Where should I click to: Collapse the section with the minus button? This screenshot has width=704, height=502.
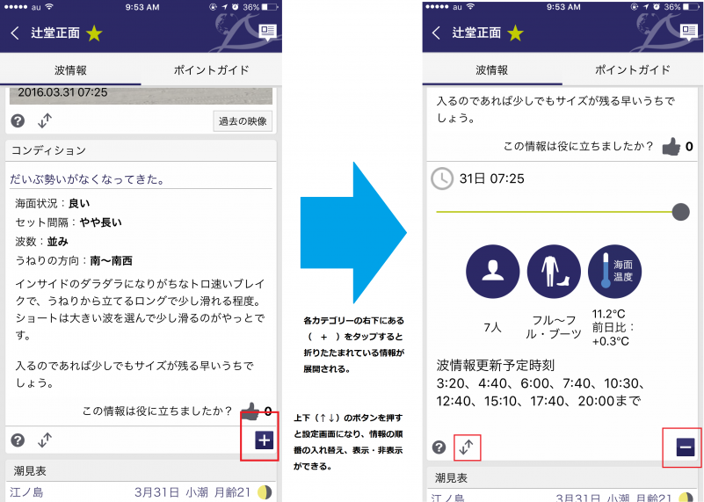(686, 447)
